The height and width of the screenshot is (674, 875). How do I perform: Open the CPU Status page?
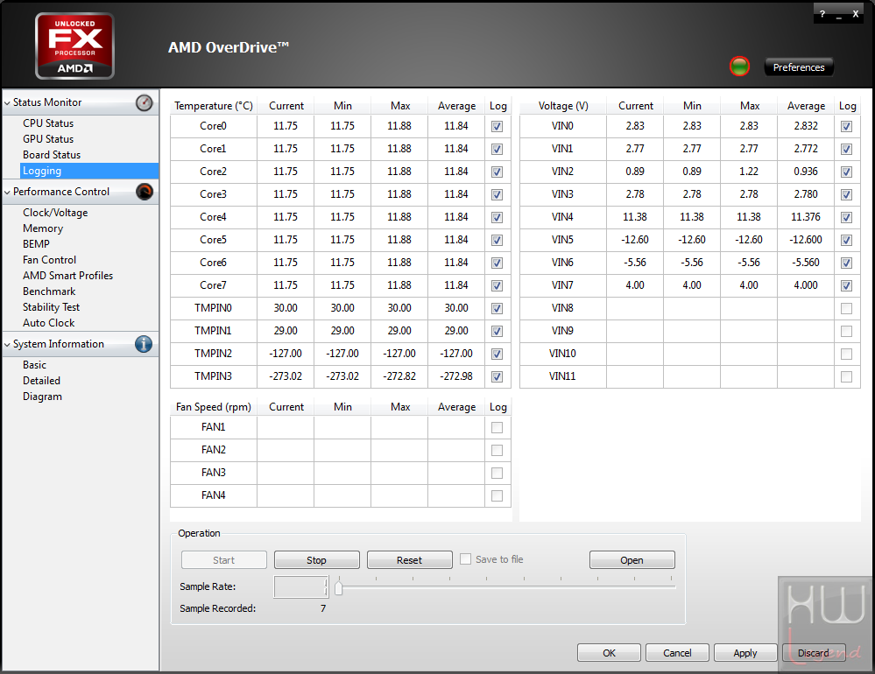(x=48, y=123)
